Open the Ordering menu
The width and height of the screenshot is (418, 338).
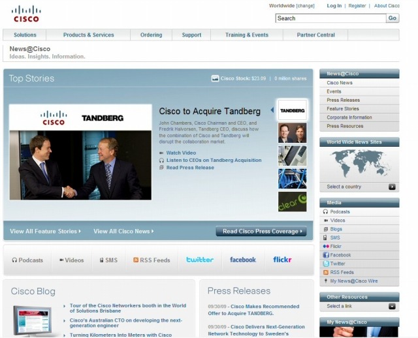[151, 35]
